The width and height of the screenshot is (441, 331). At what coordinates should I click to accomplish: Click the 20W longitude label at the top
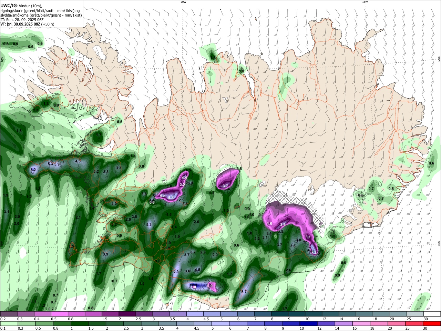pos(183,2)
